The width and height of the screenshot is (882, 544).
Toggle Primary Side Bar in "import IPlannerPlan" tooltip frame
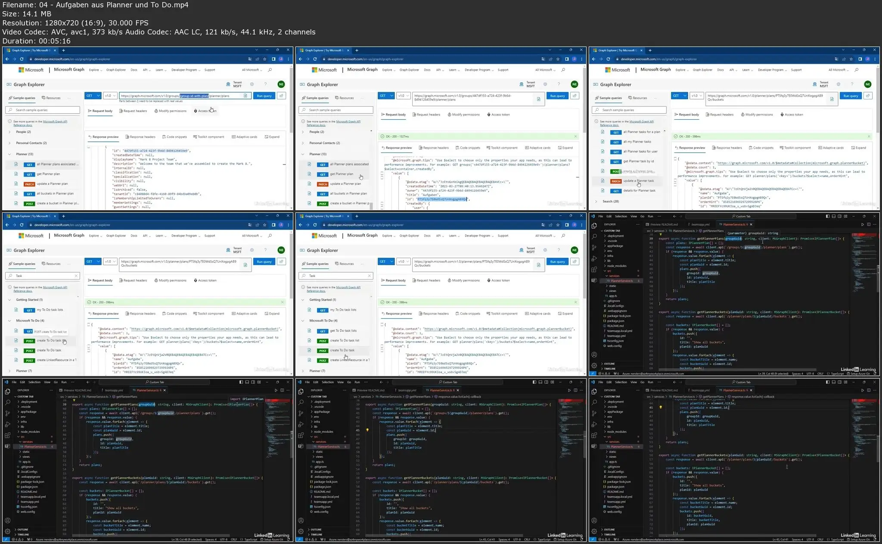(x=241, y=382)
